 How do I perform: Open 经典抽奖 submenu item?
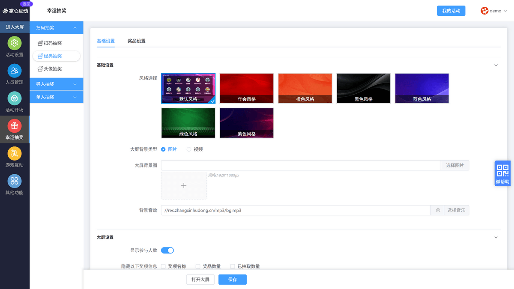click(57, 56)
